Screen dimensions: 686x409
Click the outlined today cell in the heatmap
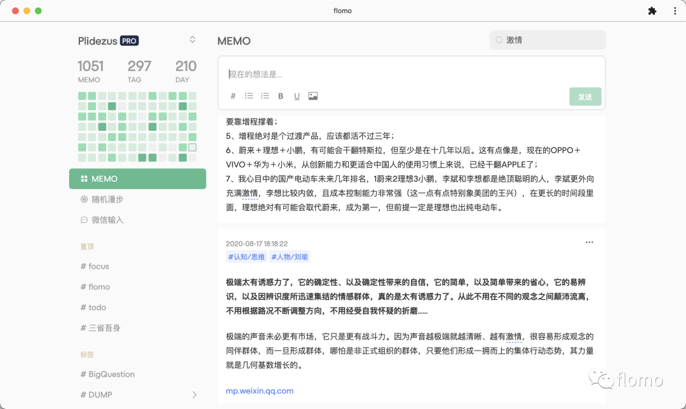[x=192, y=147]
